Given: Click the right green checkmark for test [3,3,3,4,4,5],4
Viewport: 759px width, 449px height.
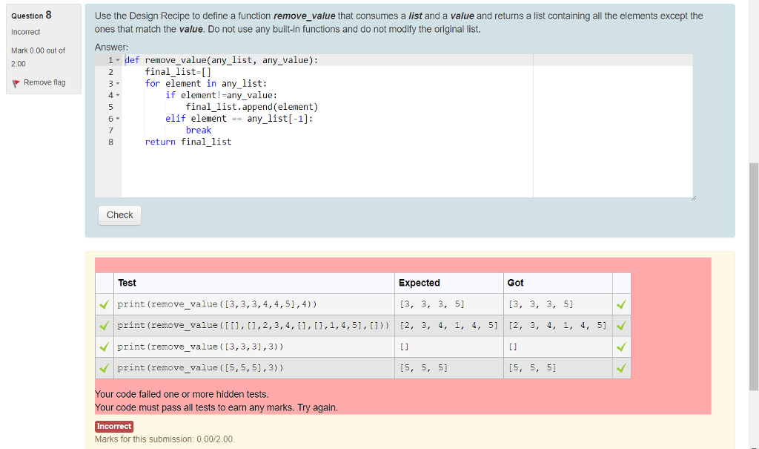Looking at the screenshot, I should pos(622,304).
